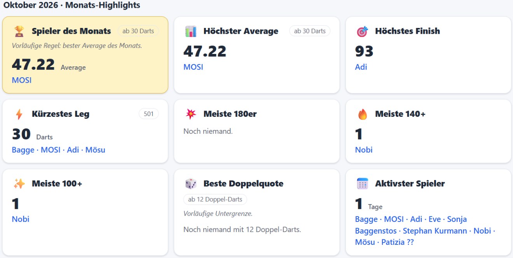Open Eve link in Aktivster Spieler card

(434, 219)
